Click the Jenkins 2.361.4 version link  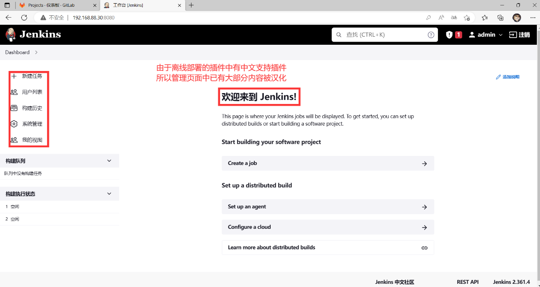point(512,282)
